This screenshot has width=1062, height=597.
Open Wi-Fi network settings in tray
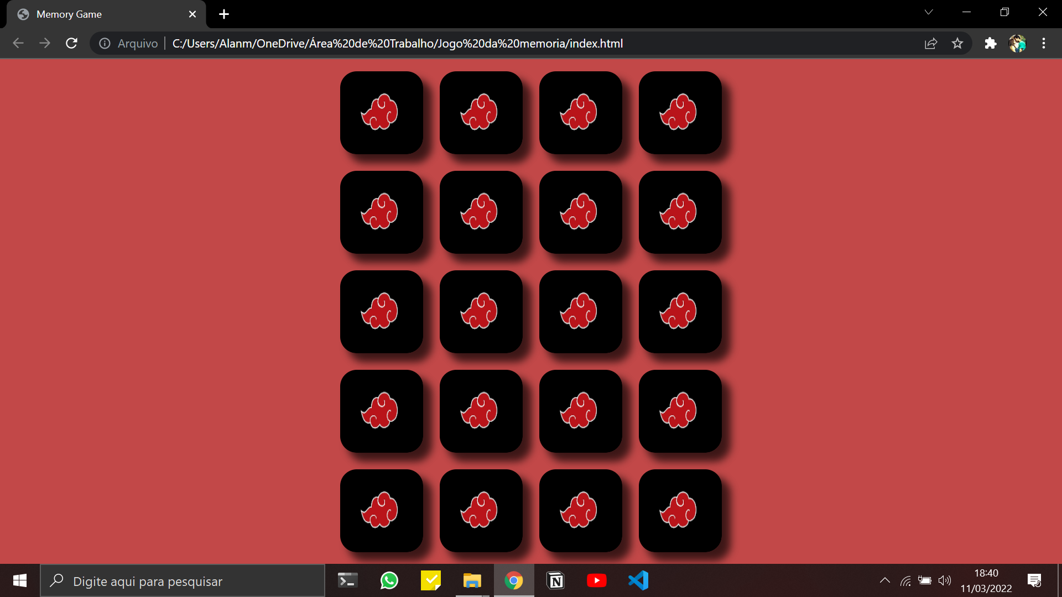(x=905, y=580)
